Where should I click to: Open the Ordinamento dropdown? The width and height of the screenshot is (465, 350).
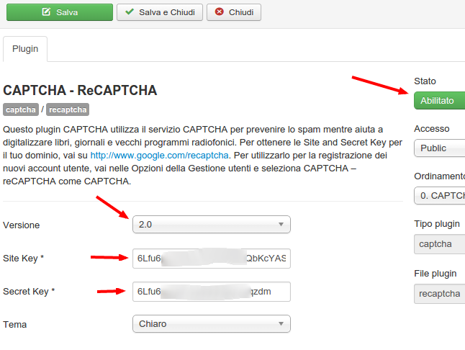pos(440,195)
